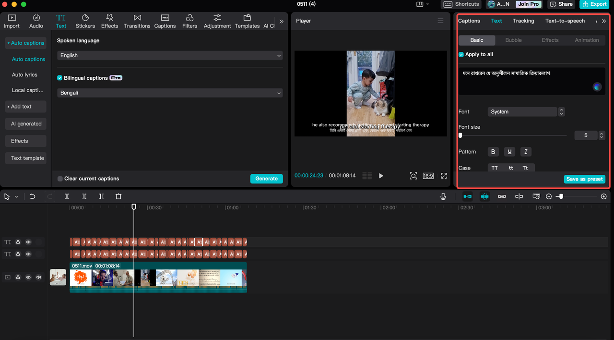614x340 pixels.
Task: Open the System font dropdown
Action: [522, 111]
